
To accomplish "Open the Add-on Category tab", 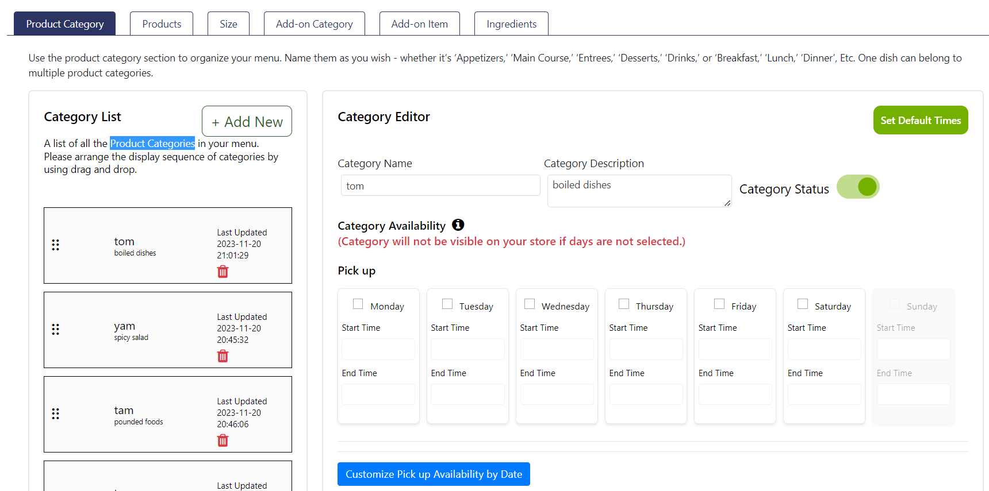I will click(x=314, y=24).
